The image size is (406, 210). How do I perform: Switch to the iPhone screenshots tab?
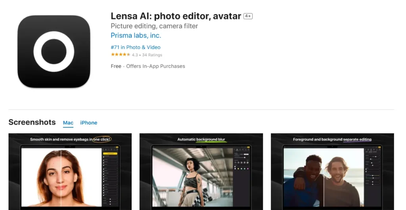[88, 123]
